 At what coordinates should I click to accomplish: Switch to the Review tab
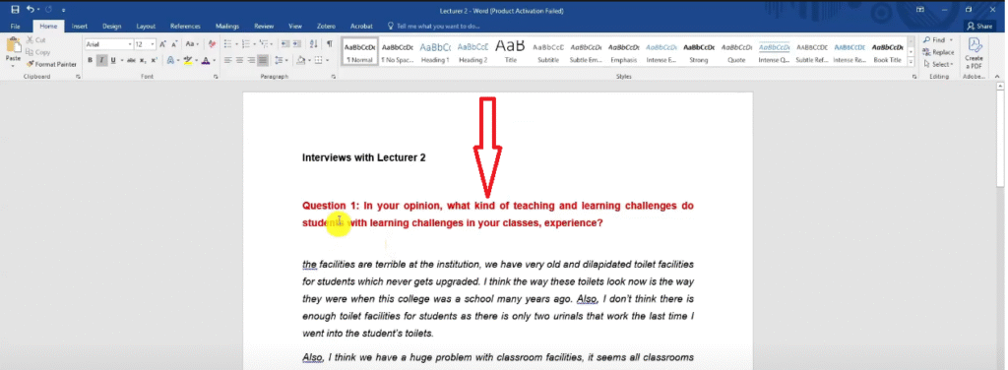pos(264,27)
